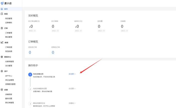Open 保证金管理 in the sidebar

[9, 80]
